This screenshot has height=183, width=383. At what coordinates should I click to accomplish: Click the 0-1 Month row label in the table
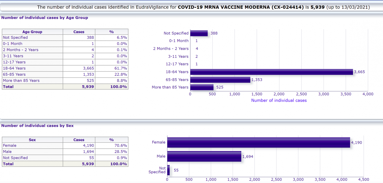(13, 44)
